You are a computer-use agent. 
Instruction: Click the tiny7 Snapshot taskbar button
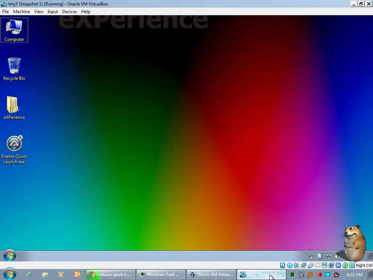point(262,275)
